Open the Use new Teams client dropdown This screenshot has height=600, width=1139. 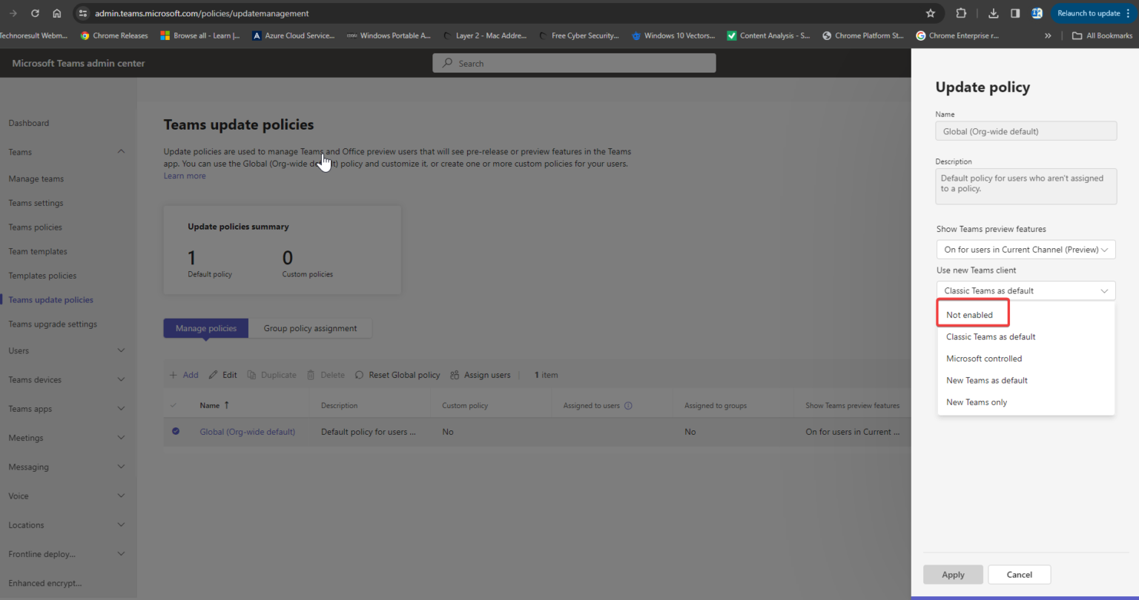point(1026,290)
